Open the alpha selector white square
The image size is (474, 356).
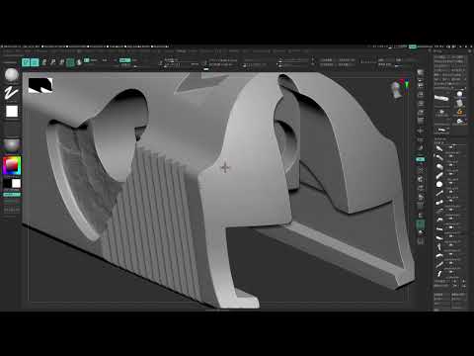coord(12,112)
